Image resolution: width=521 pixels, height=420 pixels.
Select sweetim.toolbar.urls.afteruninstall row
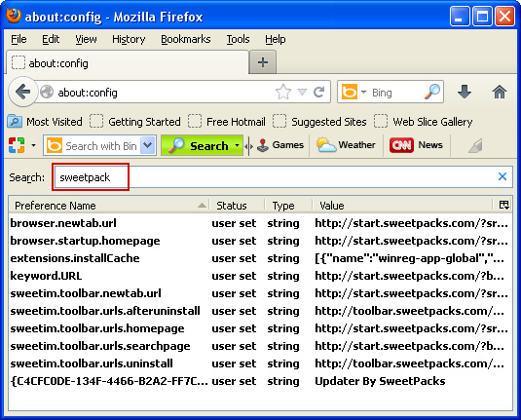point(260,311)
